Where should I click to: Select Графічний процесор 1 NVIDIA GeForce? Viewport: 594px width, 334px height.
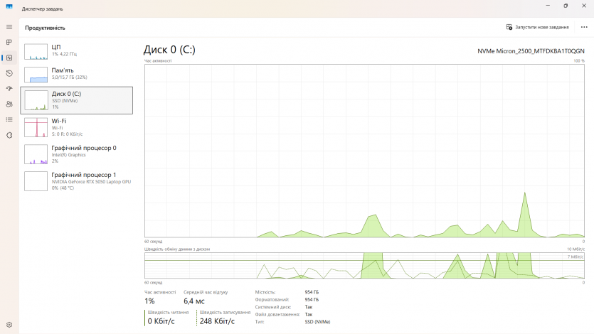tap(77, 181)
